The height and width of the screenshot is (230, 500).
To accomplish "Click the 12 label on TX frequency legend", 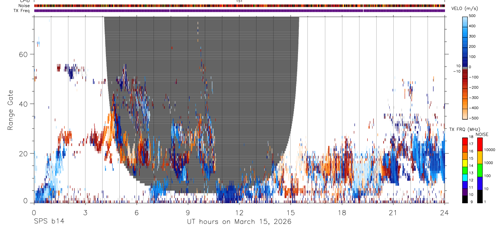I will 471,180.
